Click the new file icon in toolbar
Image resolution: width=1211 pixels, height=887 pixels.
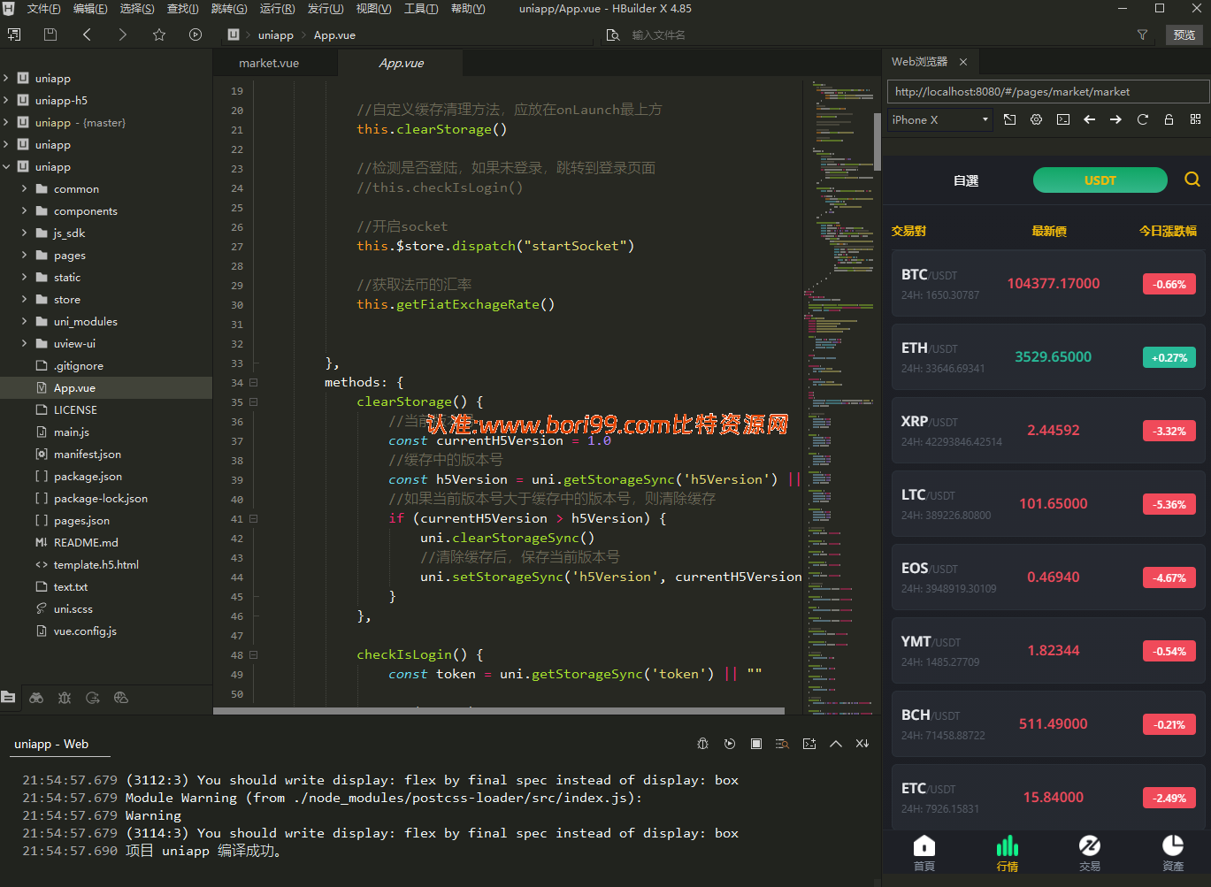[14, 34]
